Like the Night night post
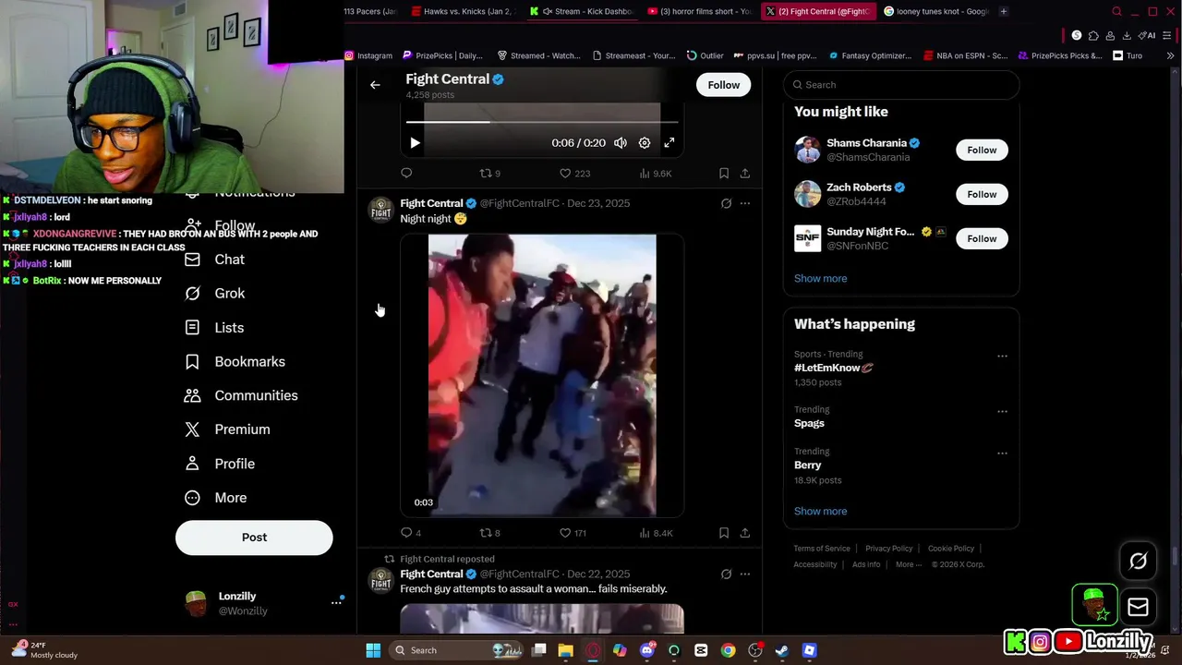 click(574, 533)
